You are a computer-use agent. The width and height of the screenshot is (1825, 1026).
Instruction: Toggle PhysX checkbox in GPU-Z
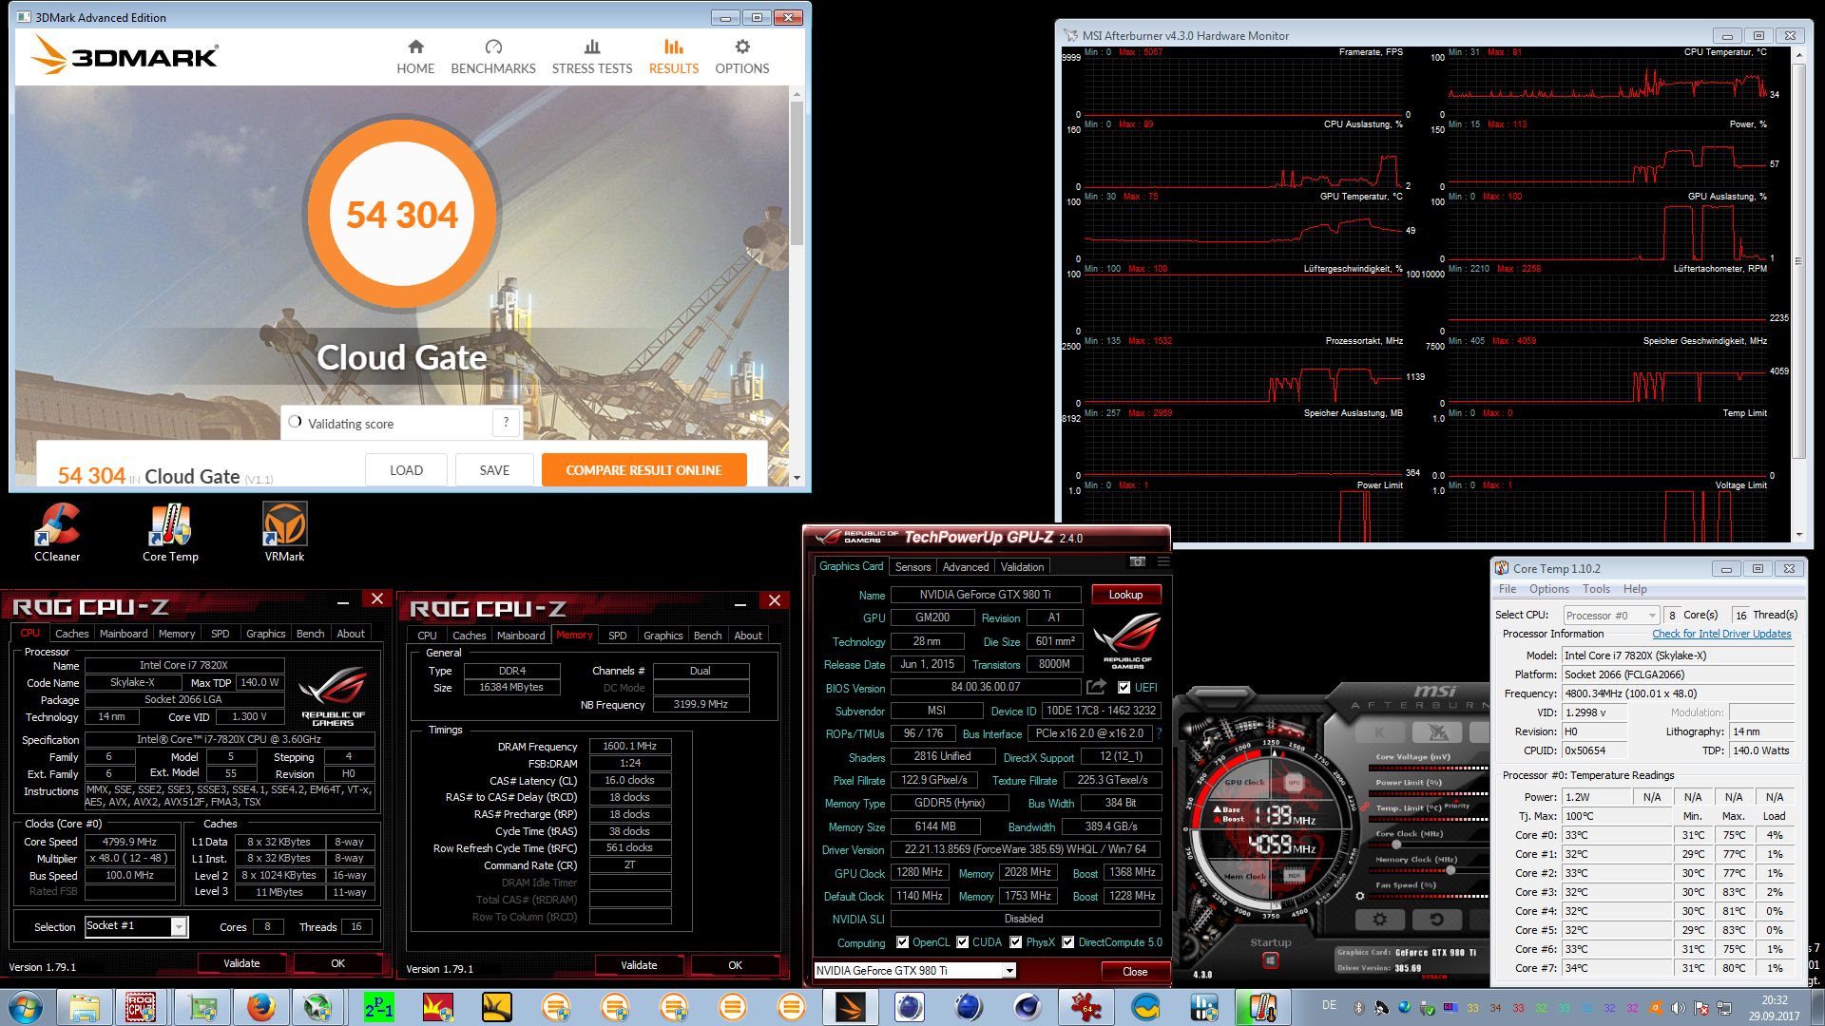[x=1016, y=942]
